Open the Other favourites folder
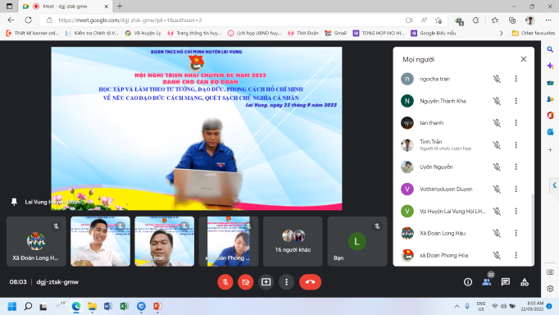 (x=534, y=33)
